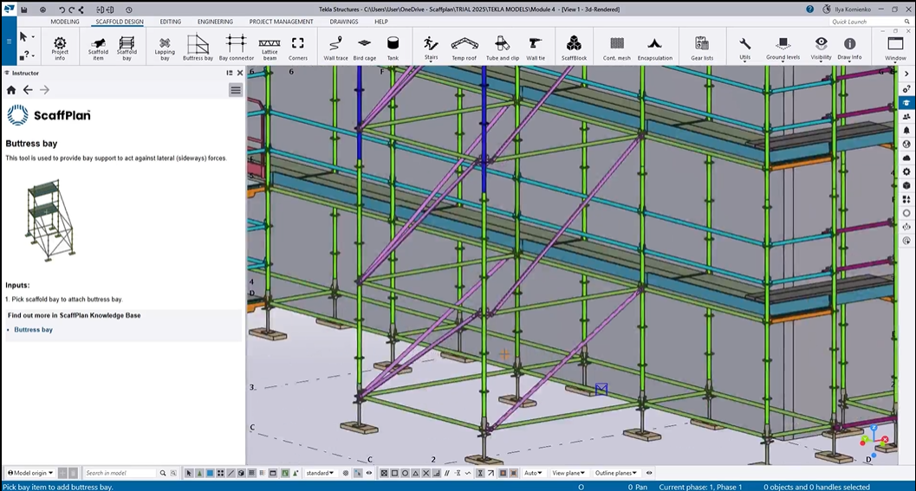916x491 pixels.
Task: Toggle eye icon after Outline planes
Action: click(x=649, y=473)
